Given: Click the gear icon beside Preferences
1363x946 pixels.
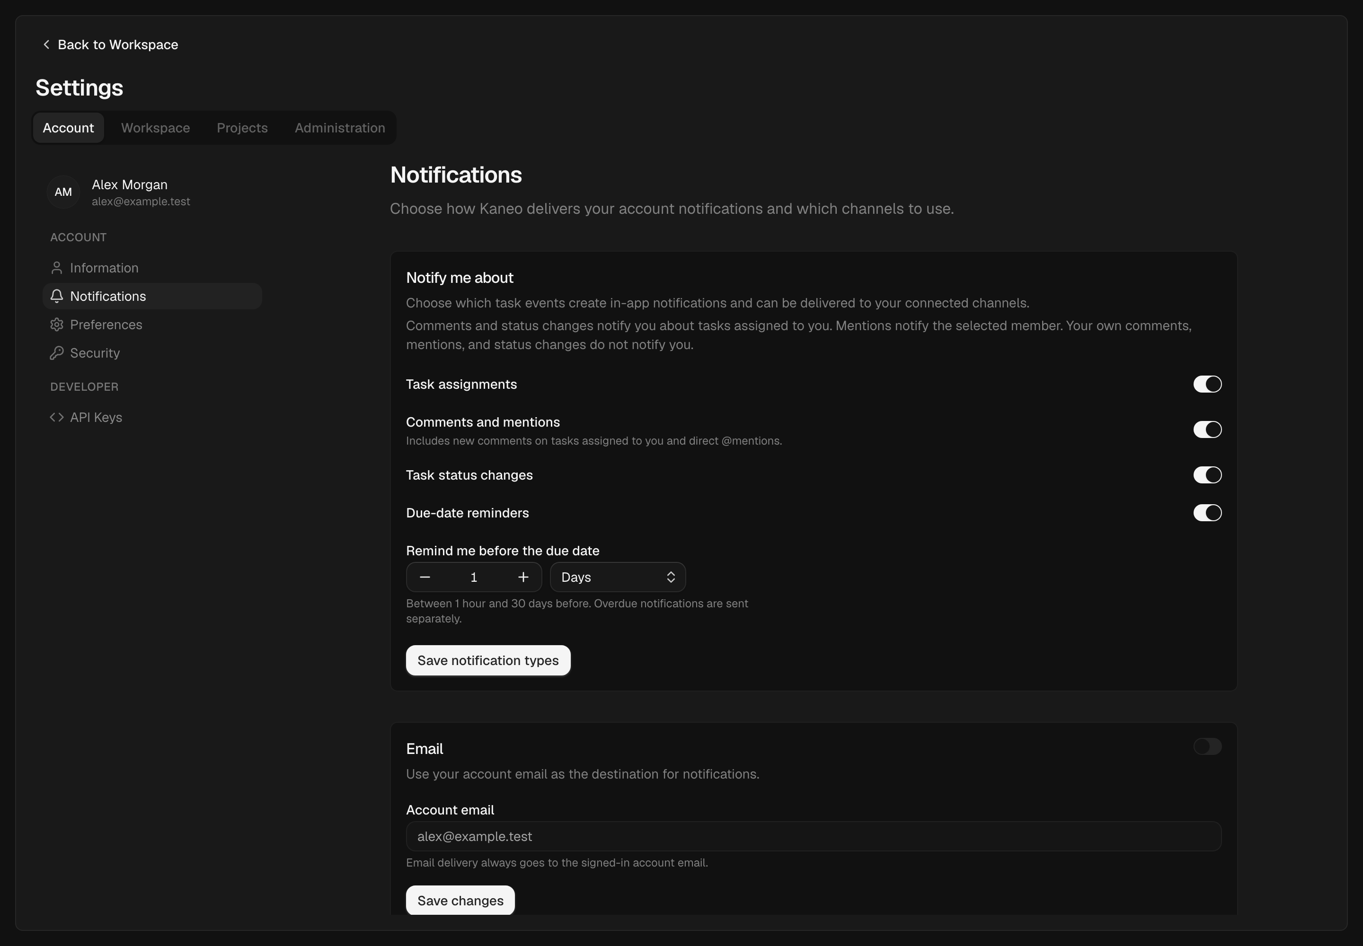Looking at the screenshot, I should click(x=56, y=325).
